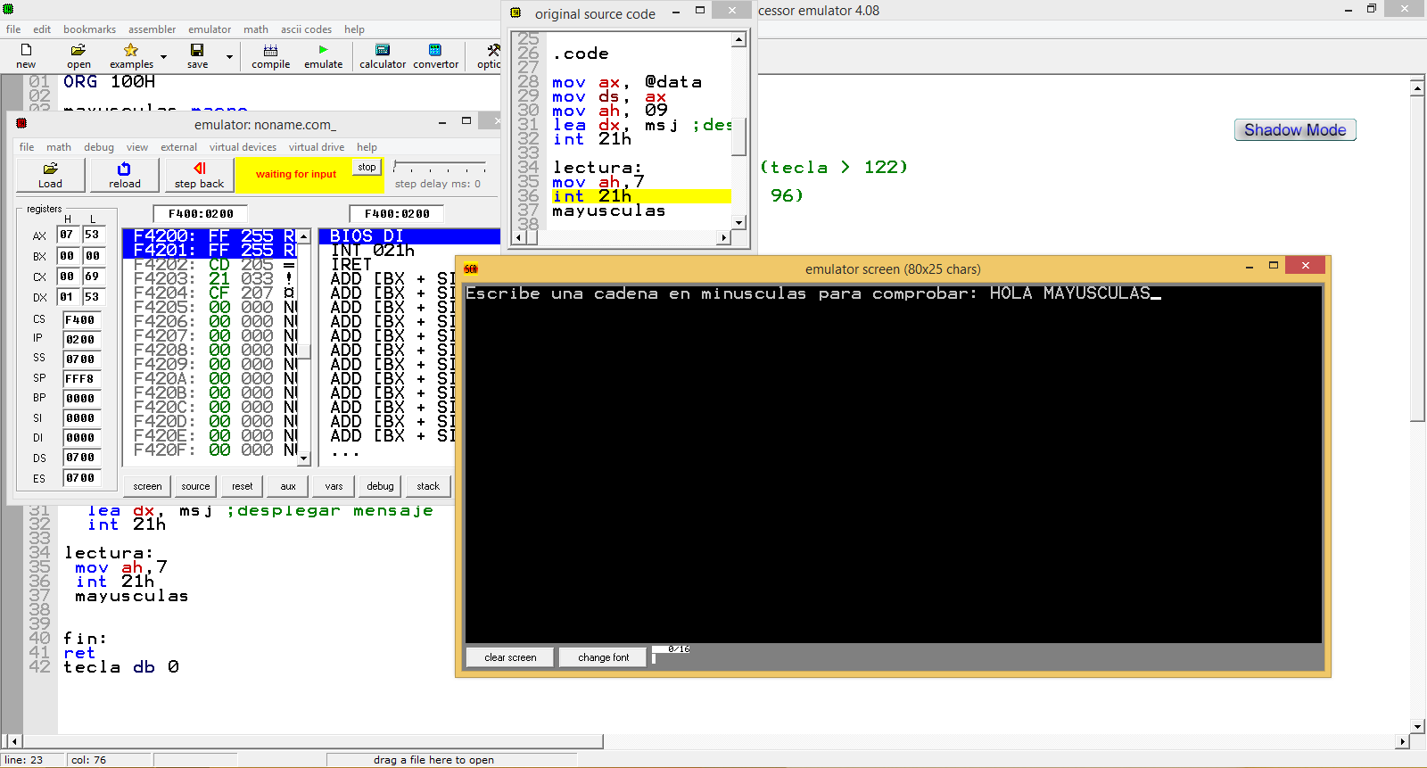Open the assembler menu
This screenshot has height=768, width=1427.
click(x=152, y=29)
